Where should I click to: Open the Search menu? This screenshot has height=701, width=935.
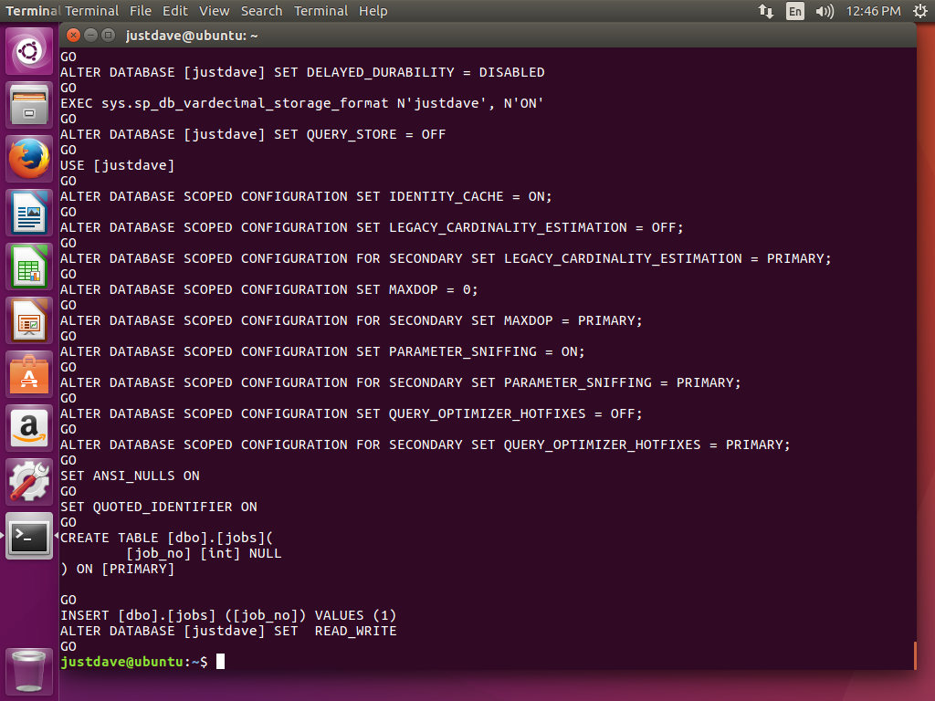click(261, 11)
